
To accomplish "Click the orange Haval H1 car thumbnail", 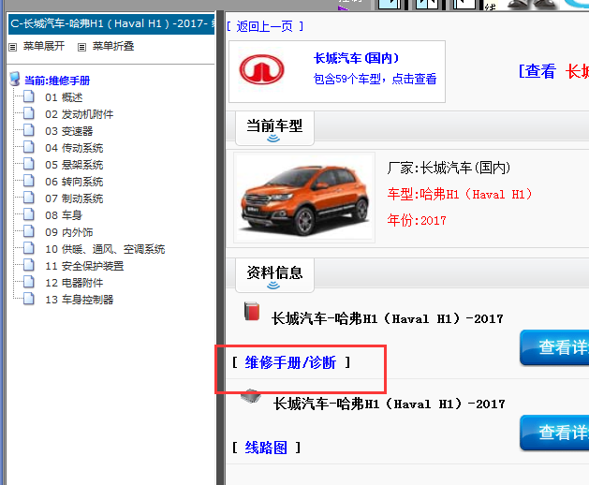I will [x=304, y=198].
